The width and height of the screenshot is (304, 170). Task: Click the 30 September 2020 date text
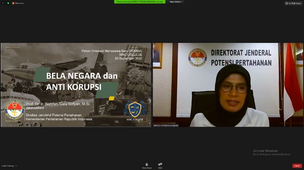(x=128, y=58)
